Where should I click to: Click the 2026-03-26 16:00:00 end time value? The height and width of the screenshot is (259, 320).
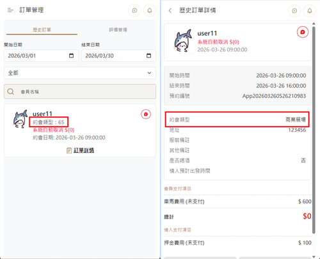[281, 86]
